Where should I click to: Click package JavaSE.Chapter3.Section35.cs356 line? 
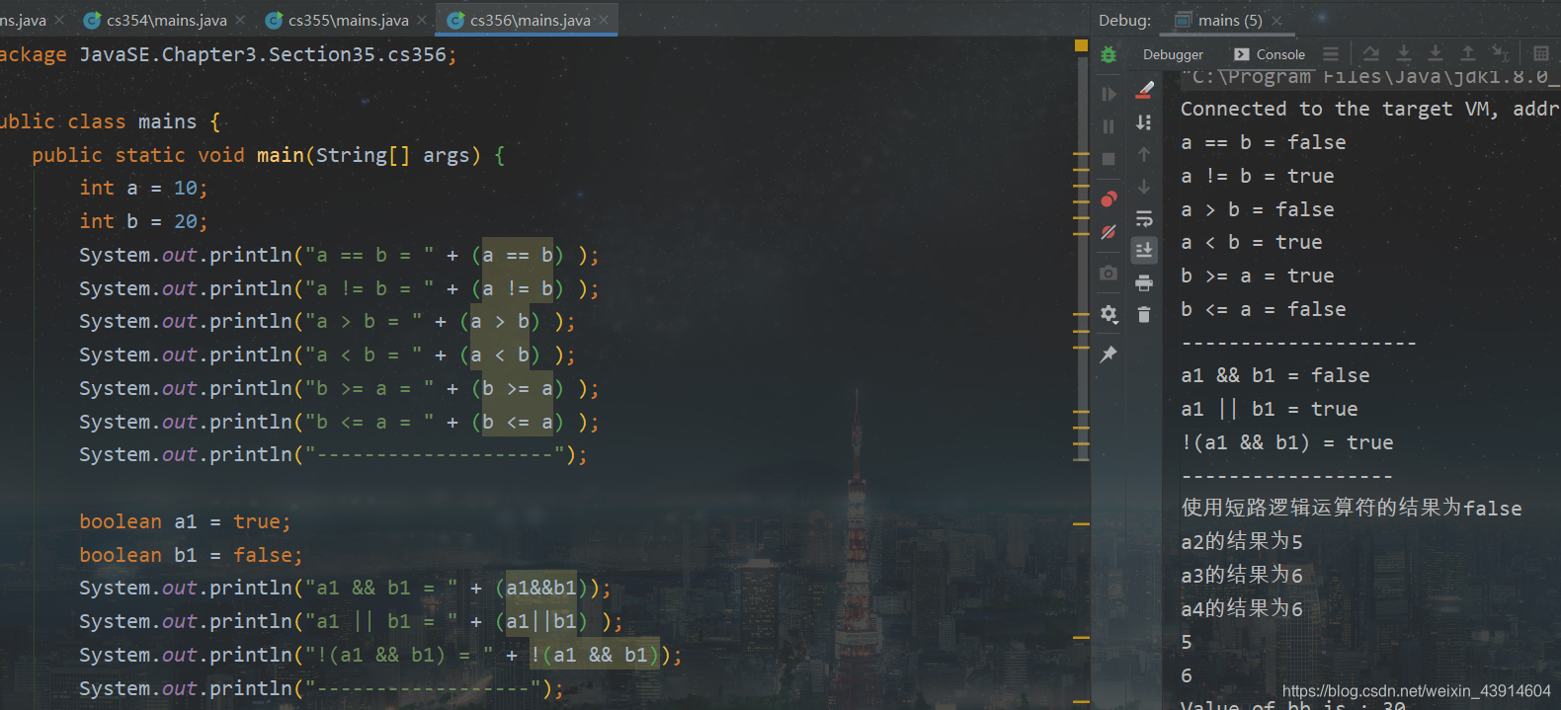pyautogui.click(x=228, y=54)
